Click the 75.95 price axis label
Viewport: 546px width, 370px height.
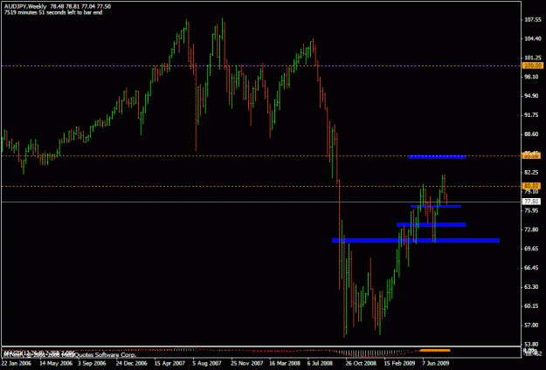pos(533,210)
